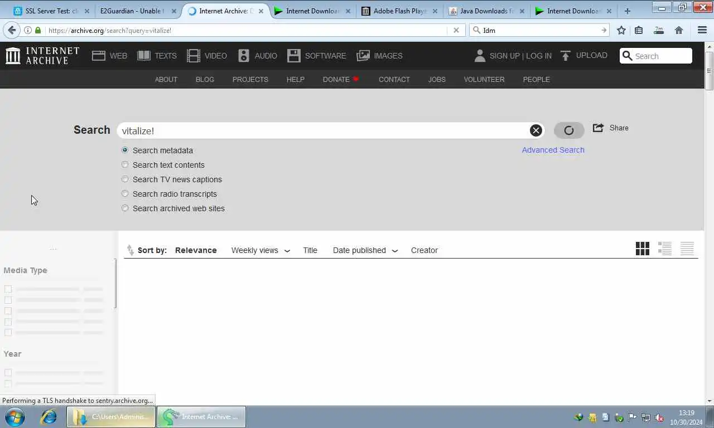714x428 pixels.
Task: Switch to E2Guardian tab
Action: click(136, 11)
